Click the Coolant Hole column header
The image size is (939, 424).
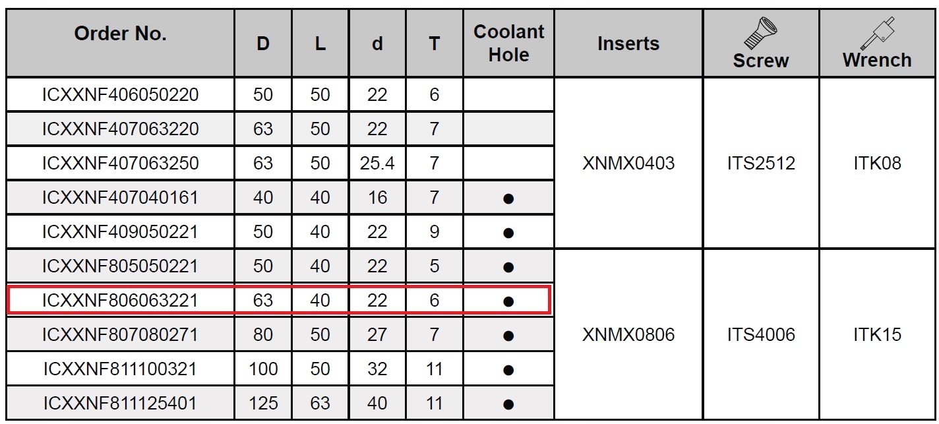(x=508, y=43)
